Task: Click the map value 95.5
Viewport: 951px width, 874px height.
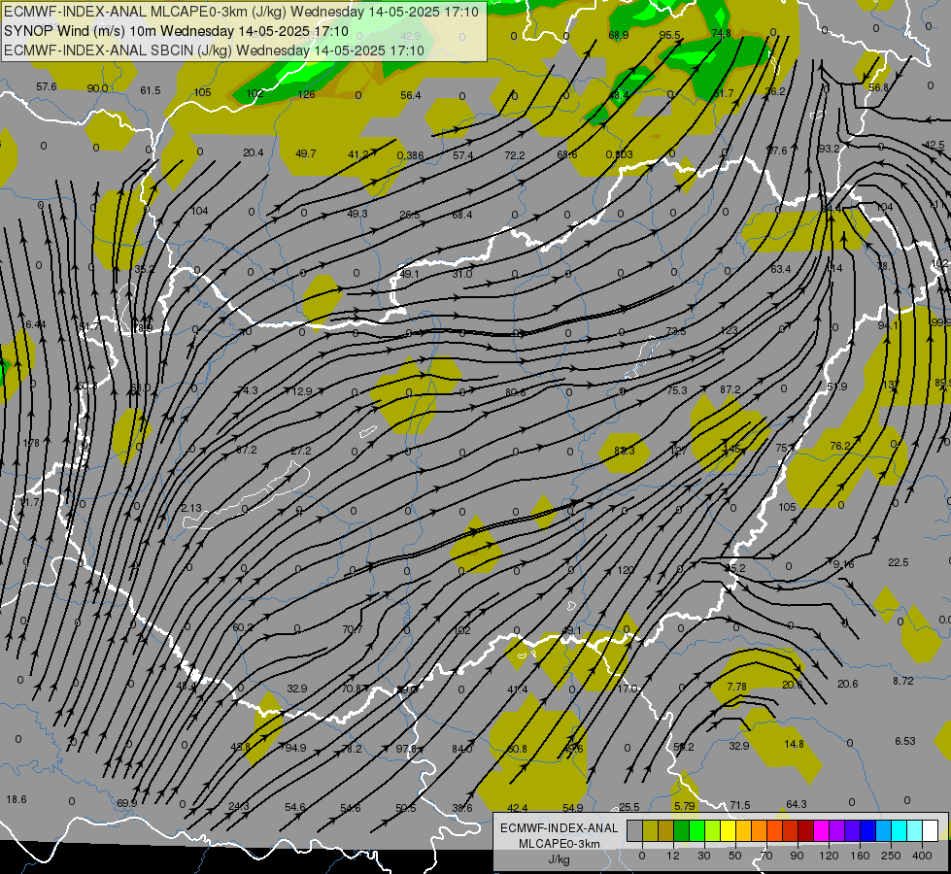Action: pyautogui.click(x=669, y=35)
